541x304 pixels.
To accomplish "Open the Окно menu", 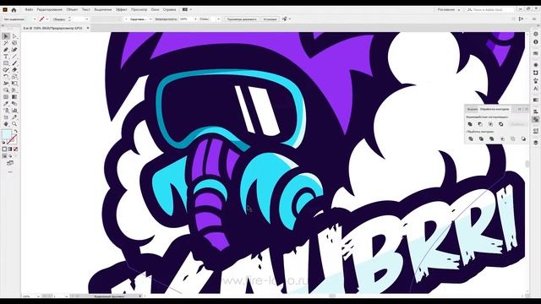I will [156, 9].
